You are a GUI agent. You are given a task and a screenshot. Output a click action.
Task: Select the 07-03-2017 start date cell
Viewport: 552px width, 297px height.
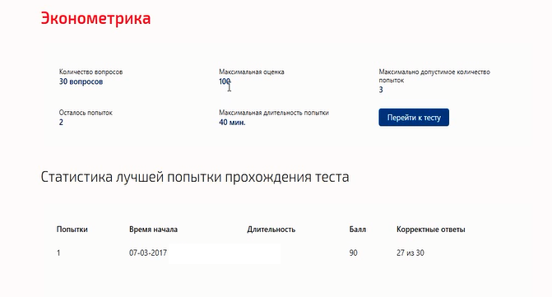tap(148, 253)
